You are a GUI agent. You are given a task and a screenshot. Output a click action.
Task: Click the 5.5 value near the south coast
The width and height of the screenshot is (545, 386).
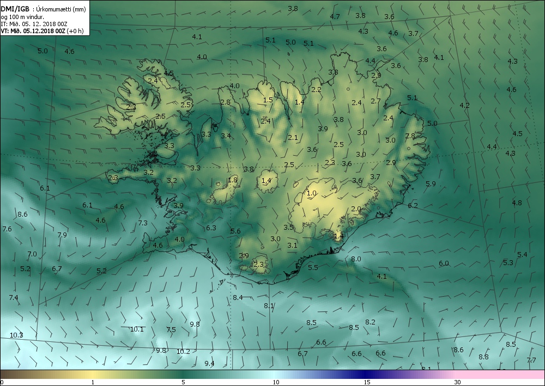(x=313, y=267)
